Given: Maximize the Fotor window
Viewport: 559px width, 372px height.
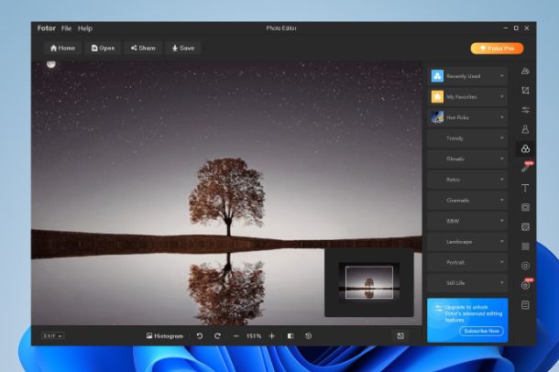Looking at the screenshot, I should [516, 27].
